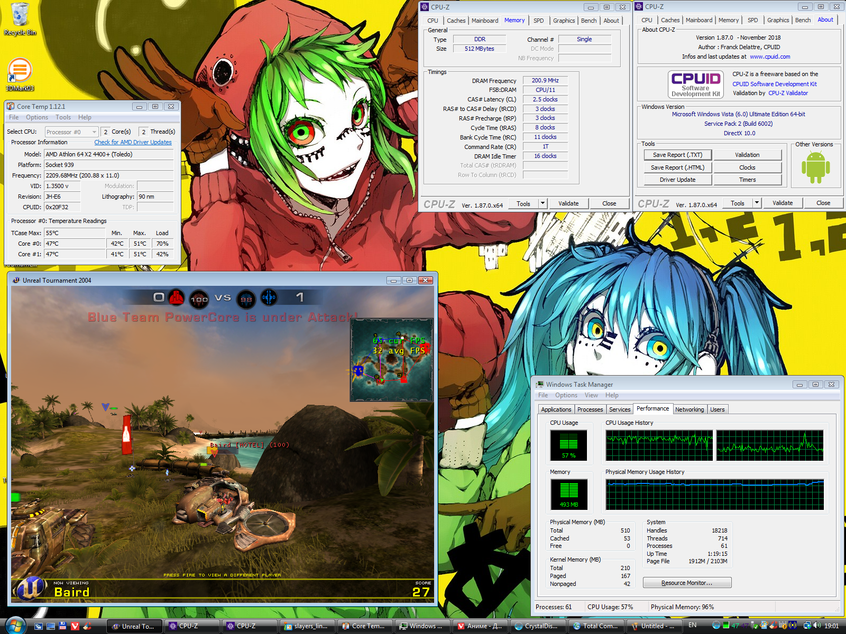Click the Save Report (.HTML) button
This screenshot has height=634, width=846.
coord(678,167)
